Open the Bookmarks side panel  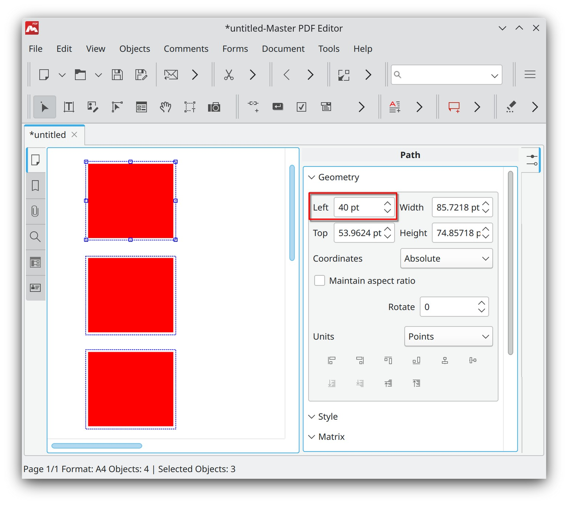[35, 186]
